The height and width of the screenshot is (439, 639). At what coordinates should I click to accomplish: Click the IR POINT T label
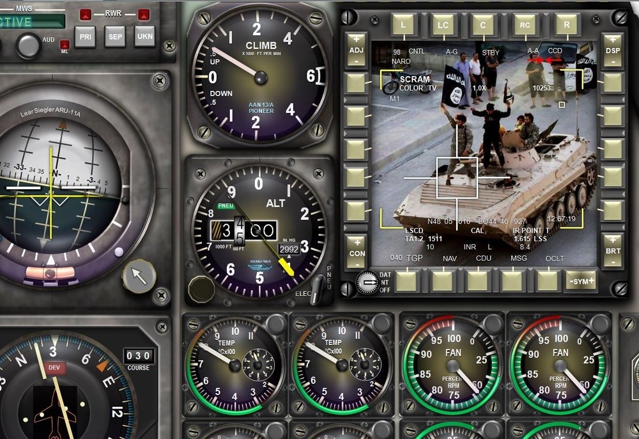tap(531, 231)
